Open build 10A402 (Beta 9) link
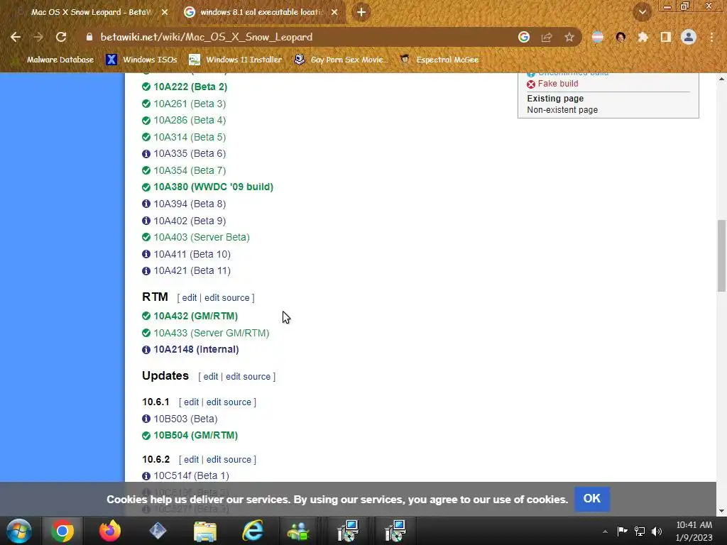 pos(190,221)
